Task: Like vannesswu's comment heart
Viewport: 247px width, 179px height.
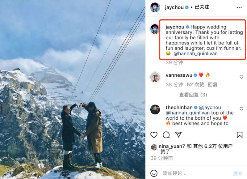Action: (241, 77)
